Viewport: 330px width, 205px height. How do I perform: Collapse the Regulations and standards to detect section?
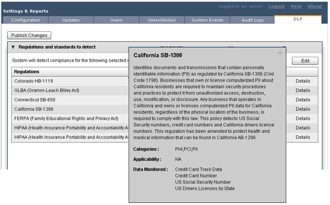point(13,47)
